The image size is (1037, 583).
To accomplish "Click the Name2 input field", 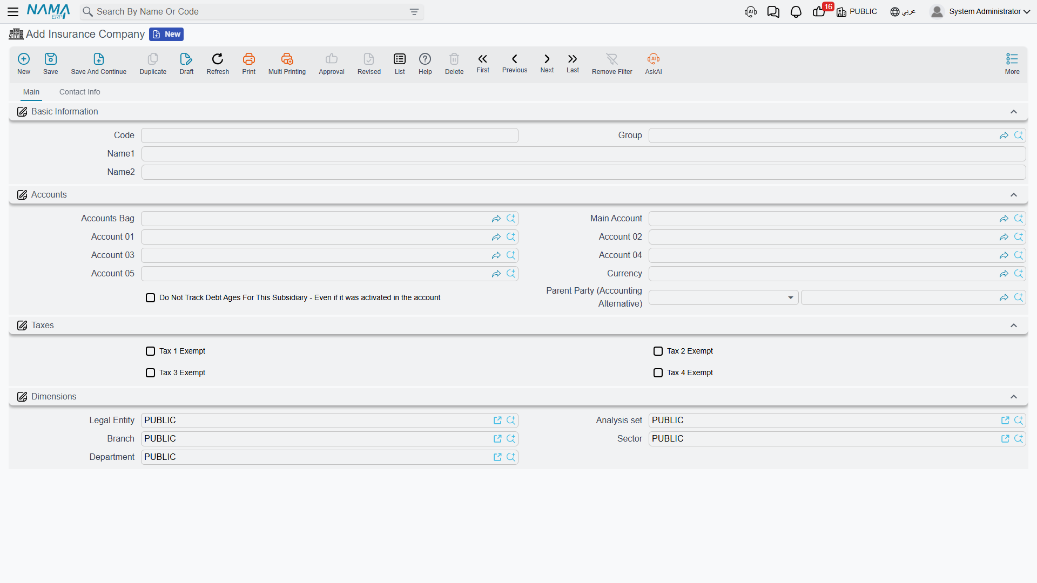I will click(x=583, y=172).
